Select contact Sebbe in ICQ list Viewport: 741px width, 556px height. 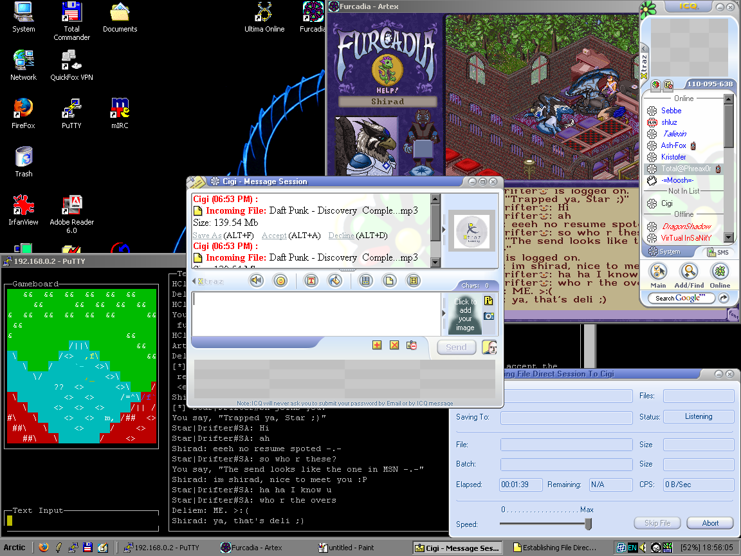click(671, 111)
